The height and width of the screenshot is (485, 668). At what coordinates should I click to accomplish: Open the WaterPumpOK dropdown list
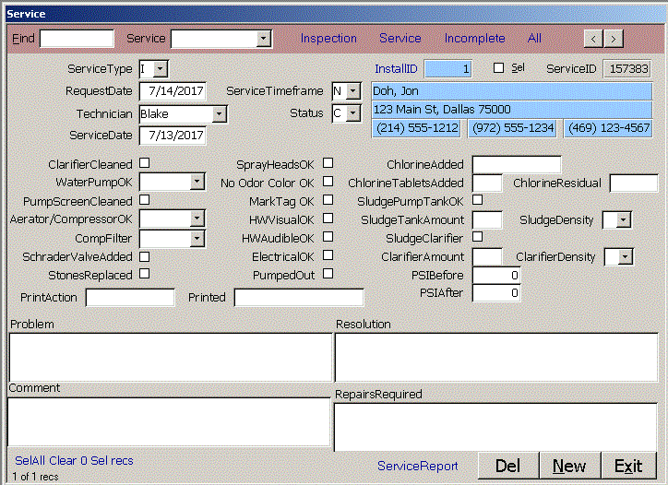pos(197,183)
